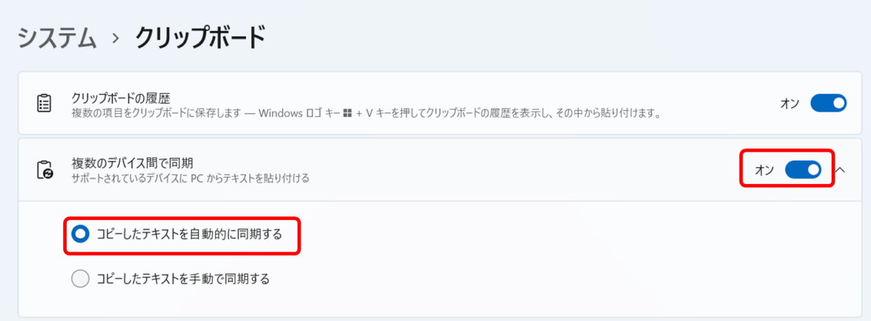Collapse the sync across devices section chevron

[840, 170]
